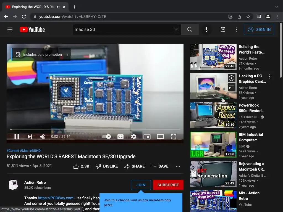Screen dimensions: 283x212
Task: Install app via address bar icon
Action: coord(230,17)
